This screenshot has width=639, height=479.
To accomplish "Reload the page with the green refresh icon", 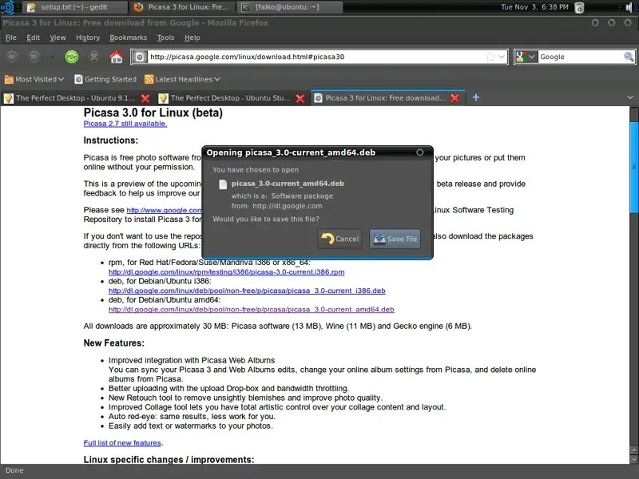I will pyautogui.click(x=72, y=57).
